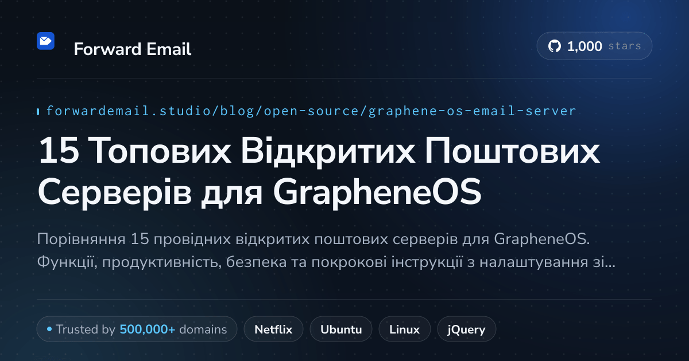
Task: Click the Forward Email envelope logo
Action: pos(45,41)
